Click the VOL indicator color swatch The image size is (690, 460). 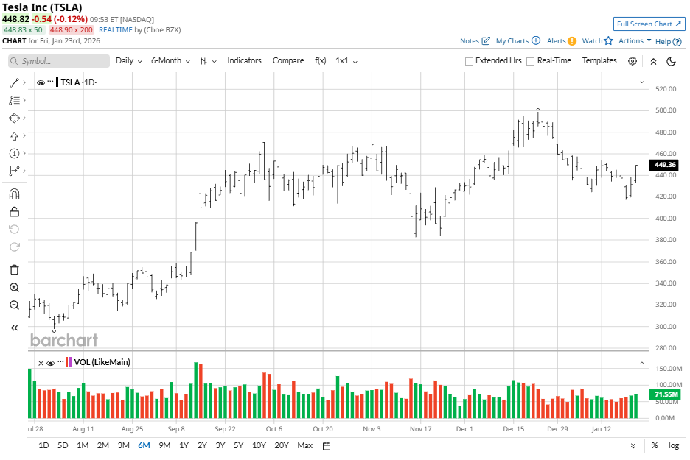coord(69,362)
